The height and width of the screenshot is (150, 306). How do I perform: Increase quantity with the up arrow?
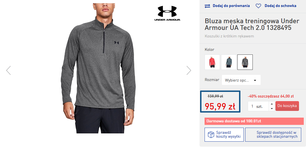tap(272, 104)
